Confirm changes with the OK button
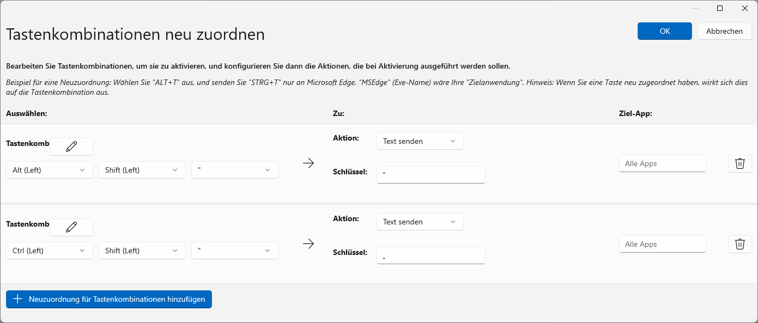This screenshot has height=323, width=758. point(664,31)
